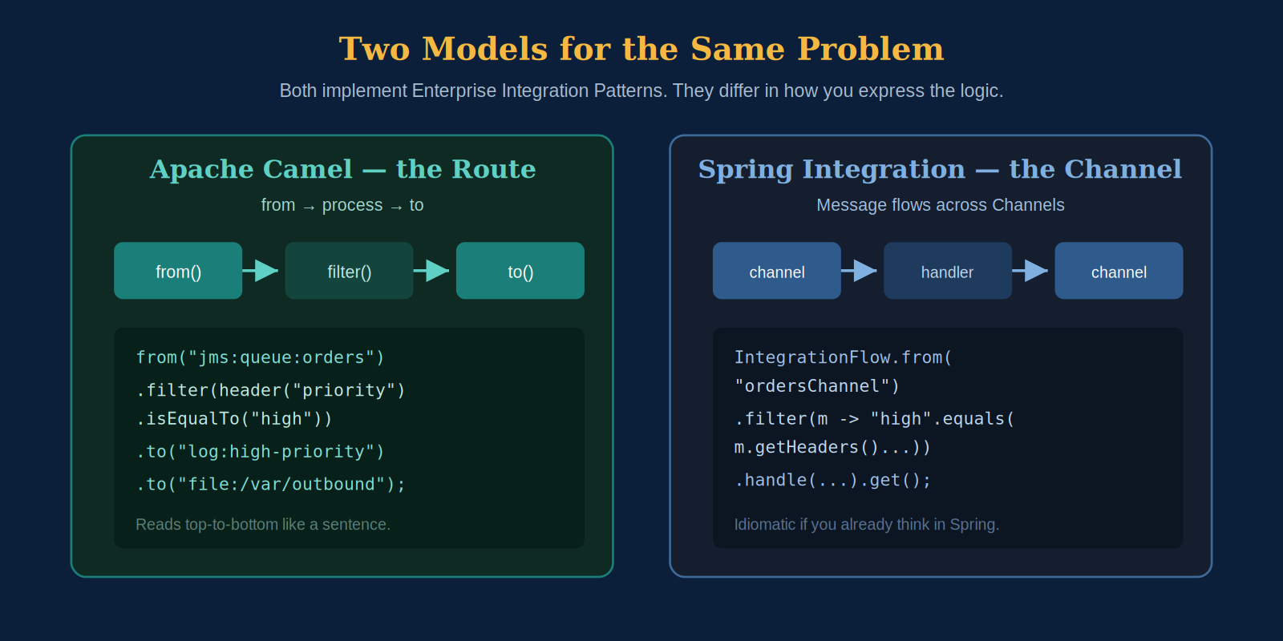Click caption 'Idiomatic if you already think in Spring.'
Viewport: 1283px width, 641px height.
tap(867, 524)
